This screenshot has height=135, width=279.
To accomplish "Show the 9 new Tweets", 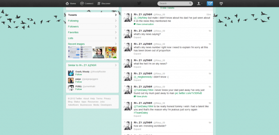I will 167,8.
